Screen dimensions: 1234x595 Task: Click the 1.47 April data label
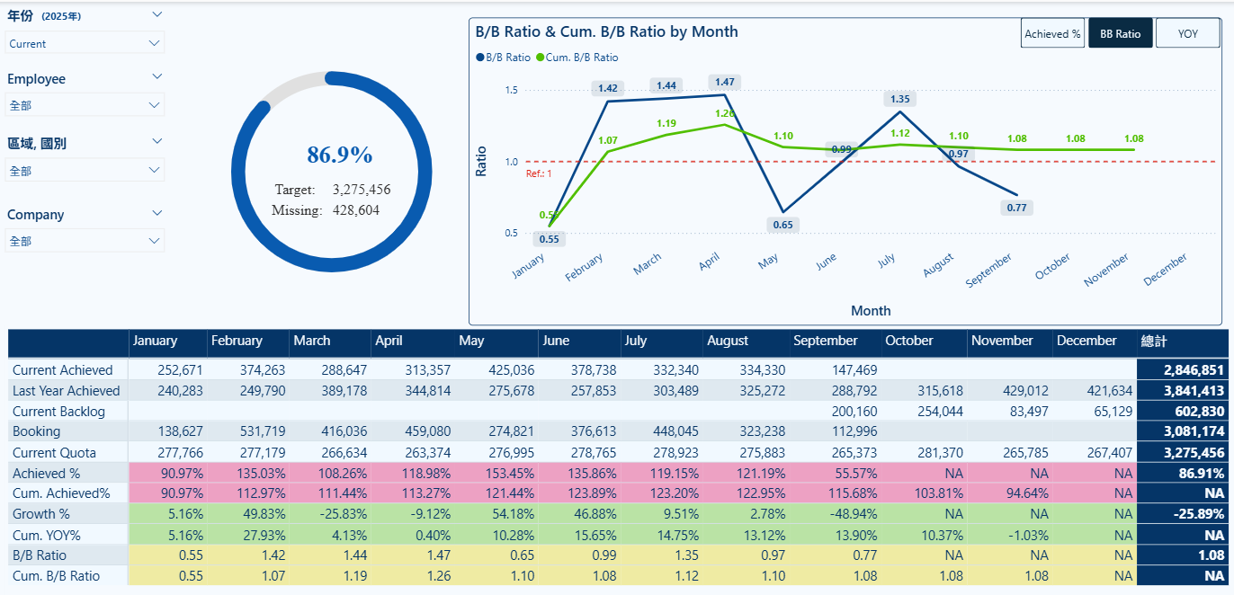[725, 82]
